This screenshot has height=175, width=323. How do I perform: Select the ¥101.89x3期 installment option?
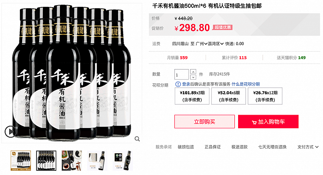pyautogui.click(x=192, y=96)
